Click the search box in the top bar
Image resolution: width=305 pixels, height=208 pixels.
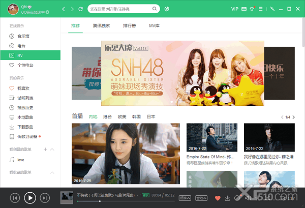(124, 9)
